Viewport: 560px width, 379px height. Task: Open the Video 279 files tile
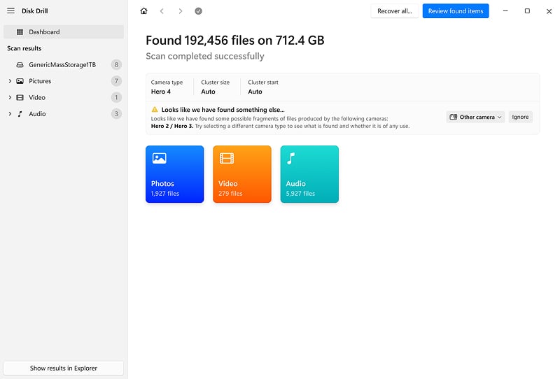point(242,174)
